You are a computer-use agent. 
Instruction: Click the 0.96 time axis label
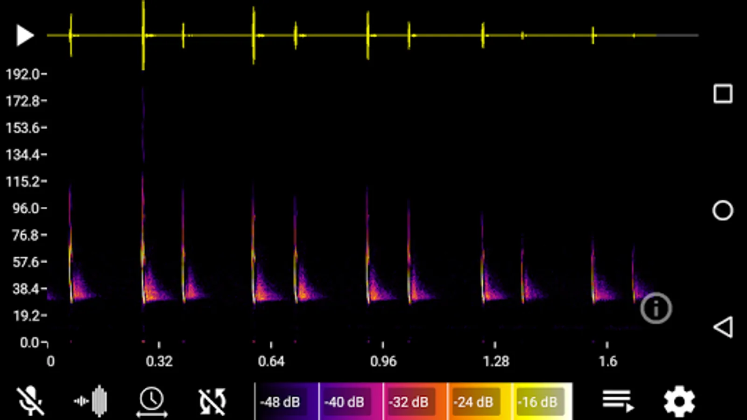pos(383,361)
